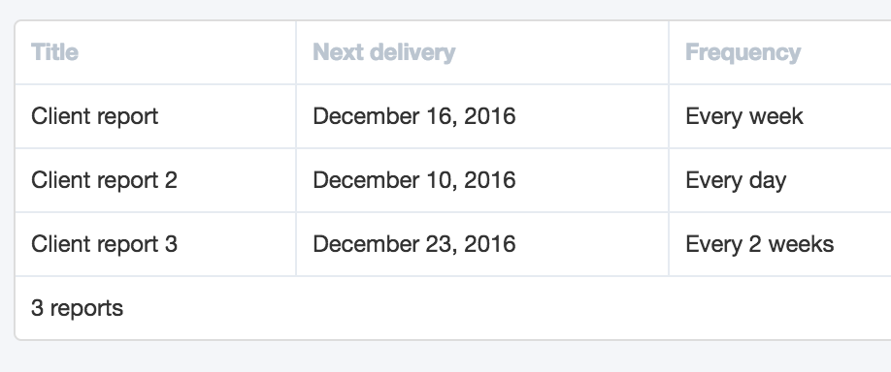Click the Next delivery column header

[384, 52]
